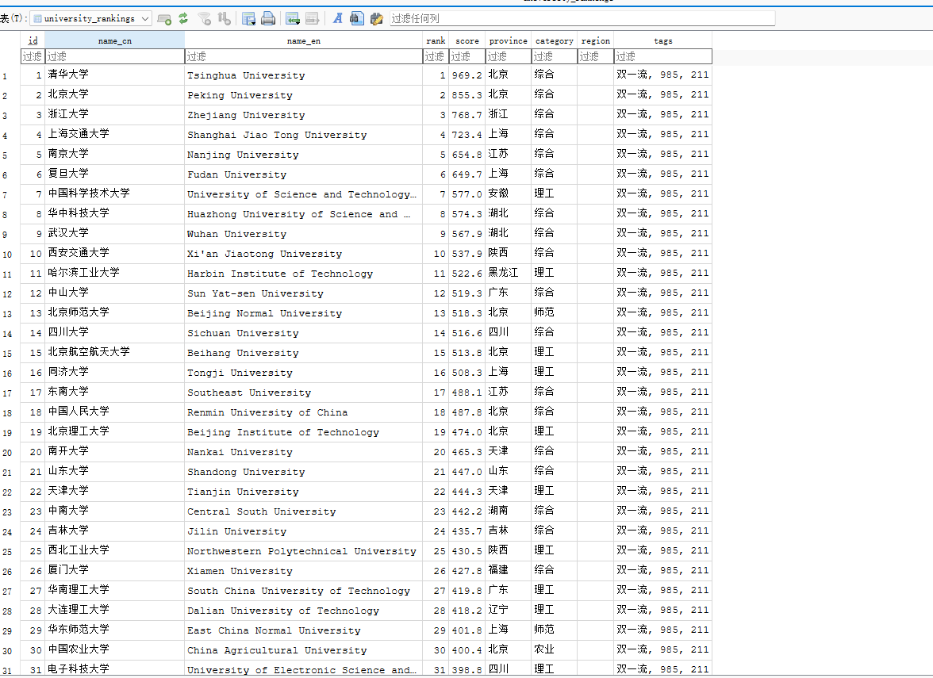The height and width of the screenshot is (678, 933).
Task: Select the 'Central South University' cell
Action: point(303,511)
